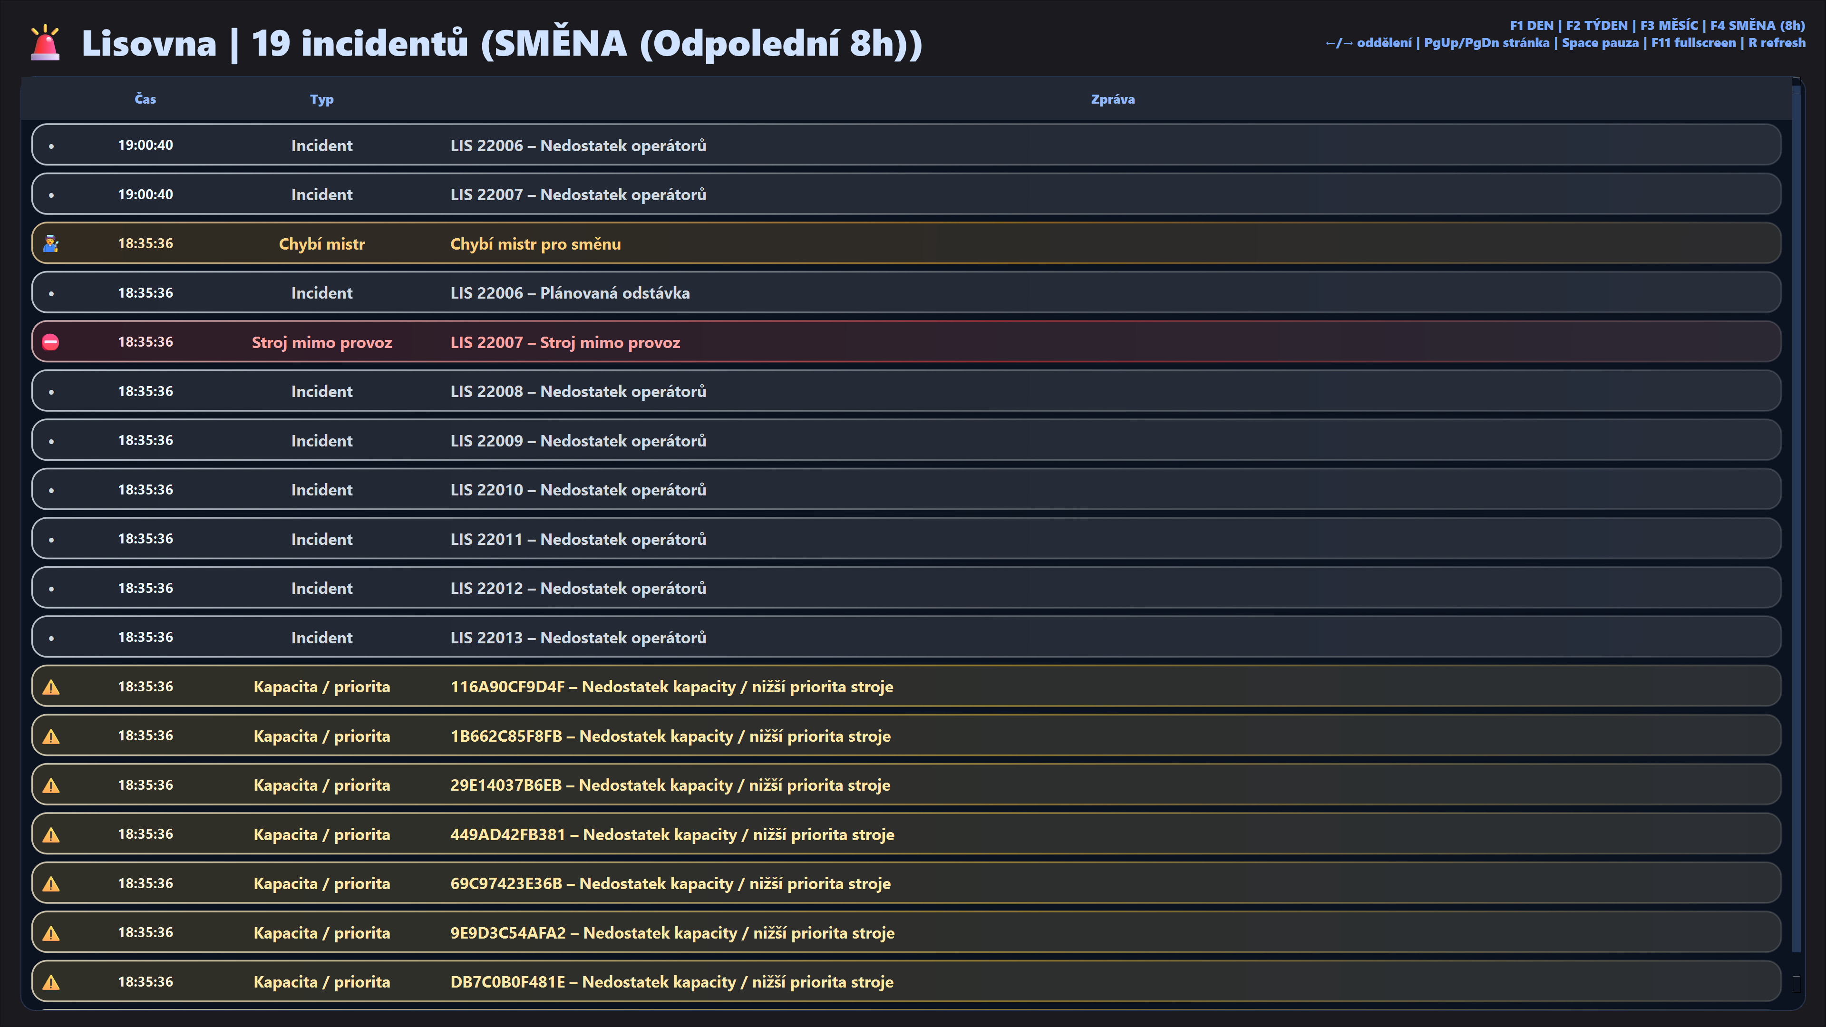1826x1027 pixels.
Task: Click the scroll down arrow at bottom right
Action: 1796,984
